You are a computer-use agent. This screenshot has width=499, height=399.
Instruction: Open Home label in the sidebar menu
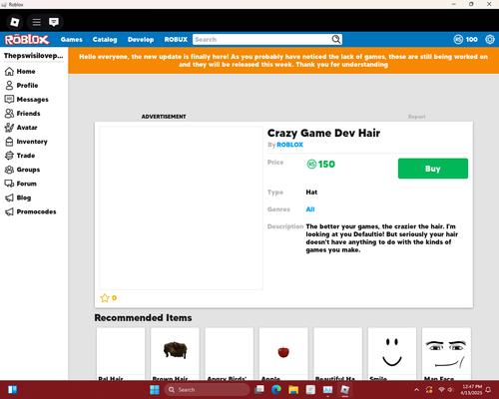tap(26, 71)
